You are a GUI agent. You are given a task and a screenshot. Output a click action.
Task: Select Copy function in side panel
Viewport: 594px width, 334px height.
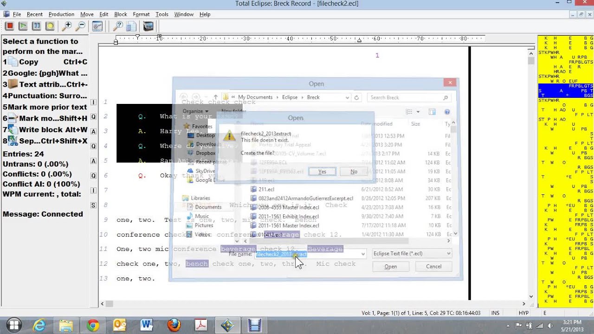point(45,62)
